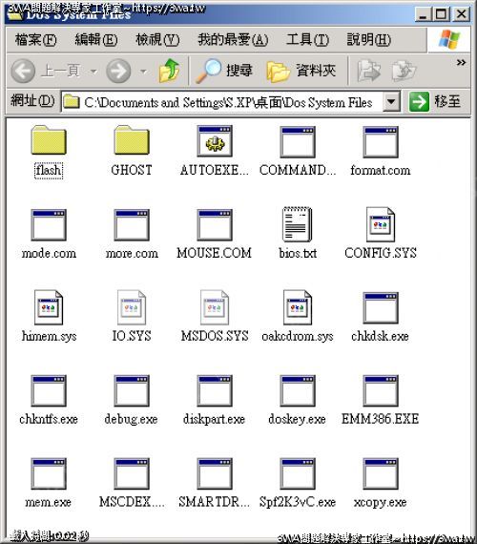Click inside the address path field
This screenshot has width=477, height=544.
223,102
